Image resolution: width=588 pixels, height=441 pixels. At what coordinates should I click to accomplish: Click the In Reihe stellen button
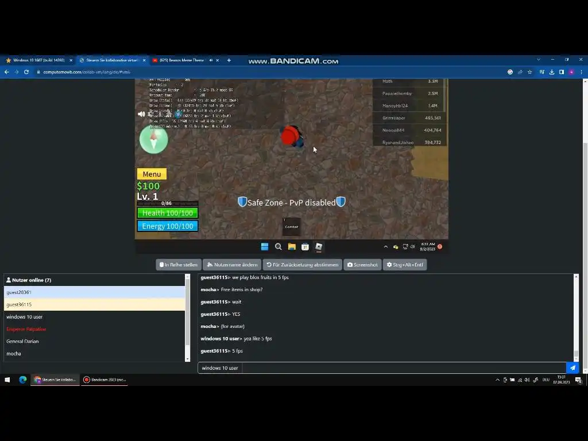coord(179,264)
